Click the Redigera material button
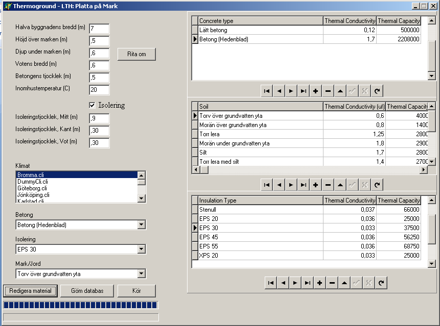Image resolution: width=440 pixels, height=326 pixels. click(30, 291)
